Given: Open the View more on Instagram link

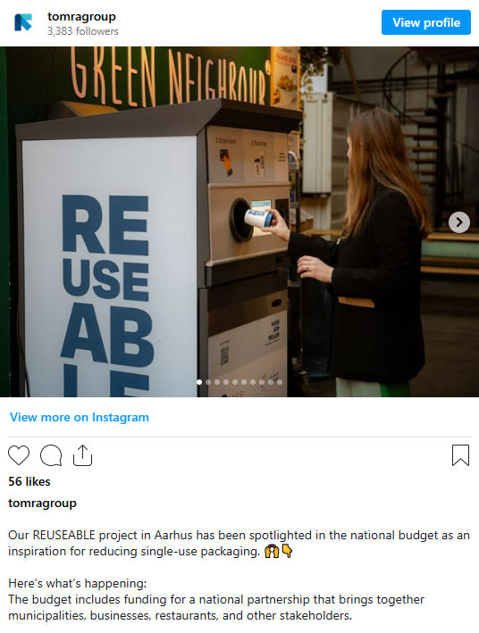Looking at the screenshot, I should (x=80, y=417).
